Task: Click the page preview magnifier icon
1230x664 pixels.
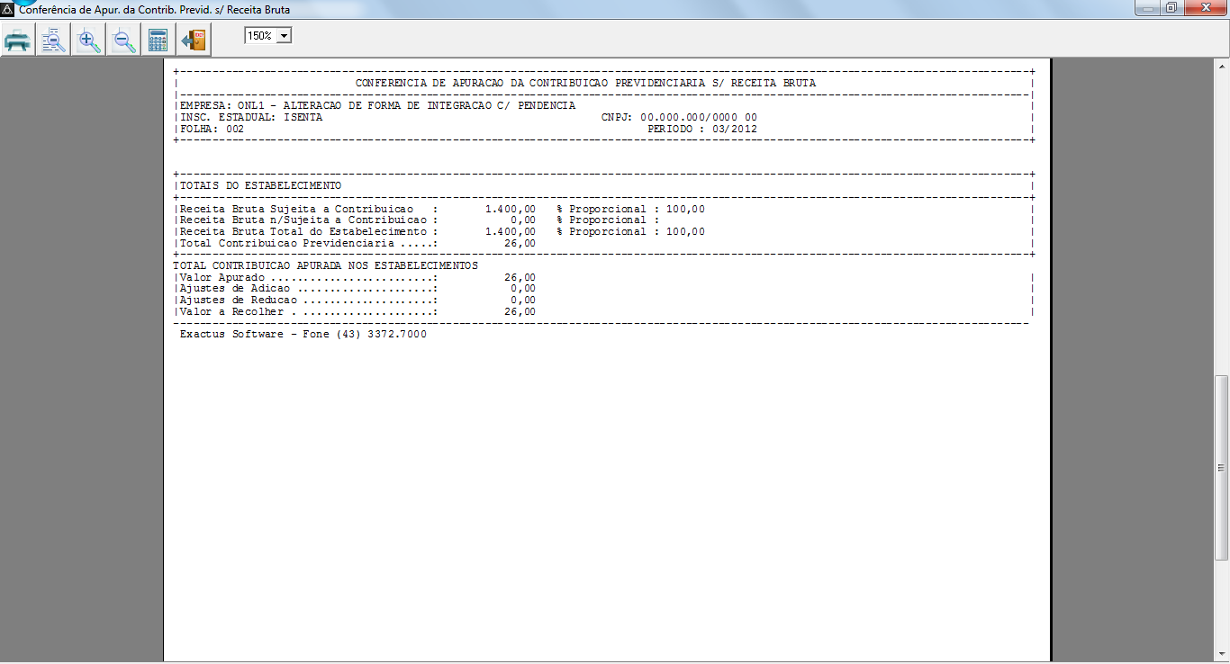Action: [53, 40]
